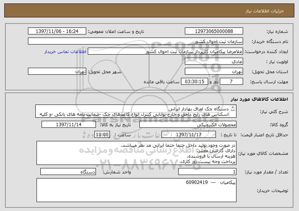Click the time field showing 10:00

(102, 135)
